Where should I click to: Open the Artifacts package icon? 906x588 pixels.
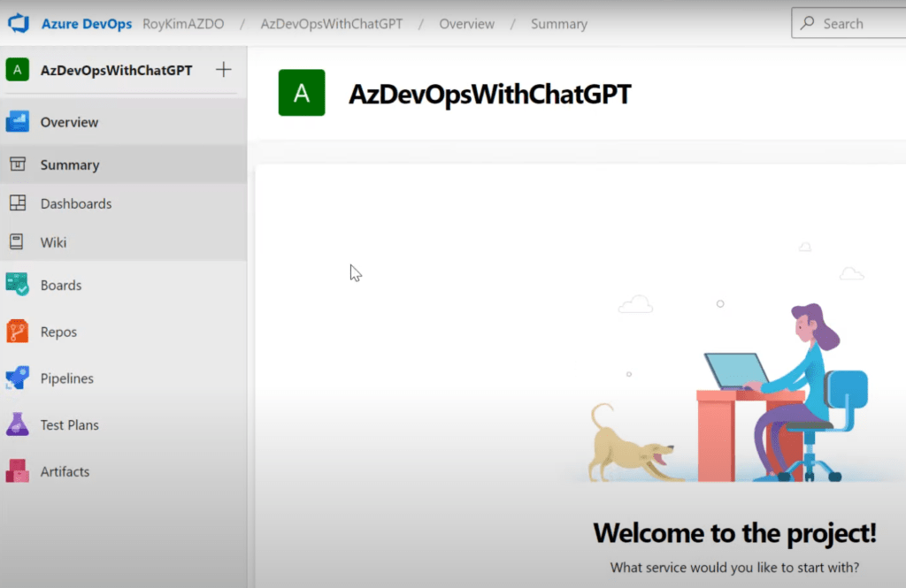click(18, 471)
